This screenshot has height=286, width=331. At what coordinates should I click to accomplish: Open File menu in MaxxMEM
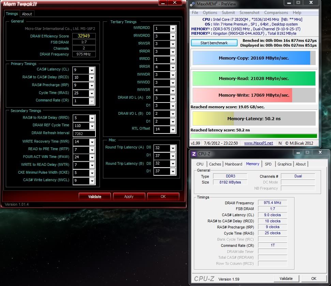pos(195,13)
